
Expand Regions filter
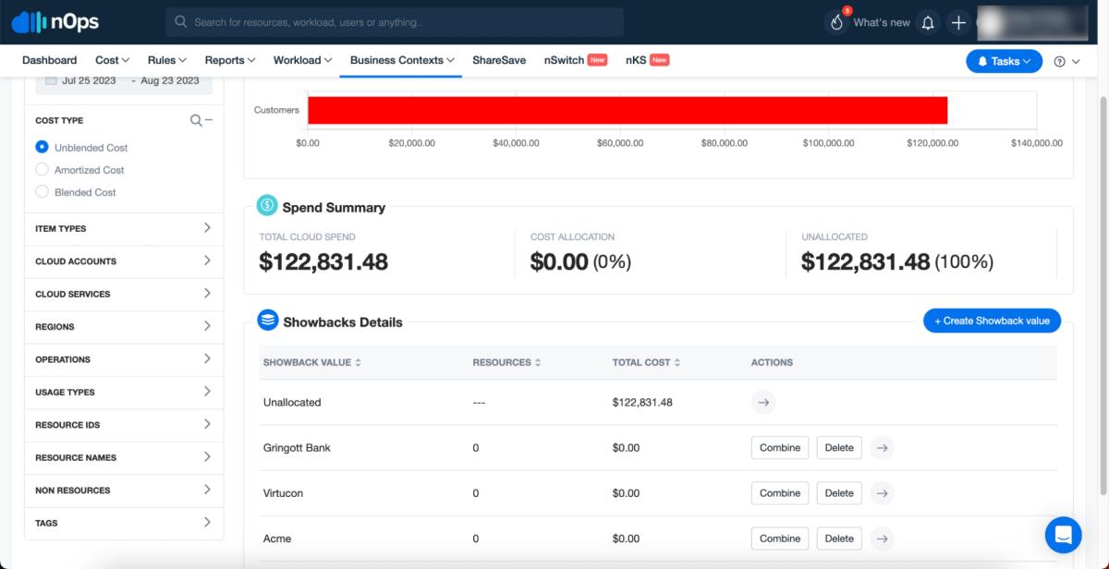[x=124, y=326]
